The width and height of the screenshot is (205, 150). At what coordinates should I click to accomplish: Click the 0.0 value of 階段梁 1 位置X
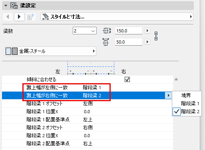[x=87, y=112]
